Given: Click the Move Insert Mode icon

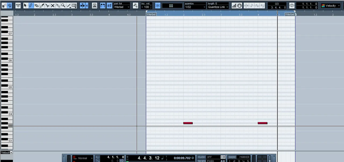Looking at the screenshot, I should [x=246, y=6].
